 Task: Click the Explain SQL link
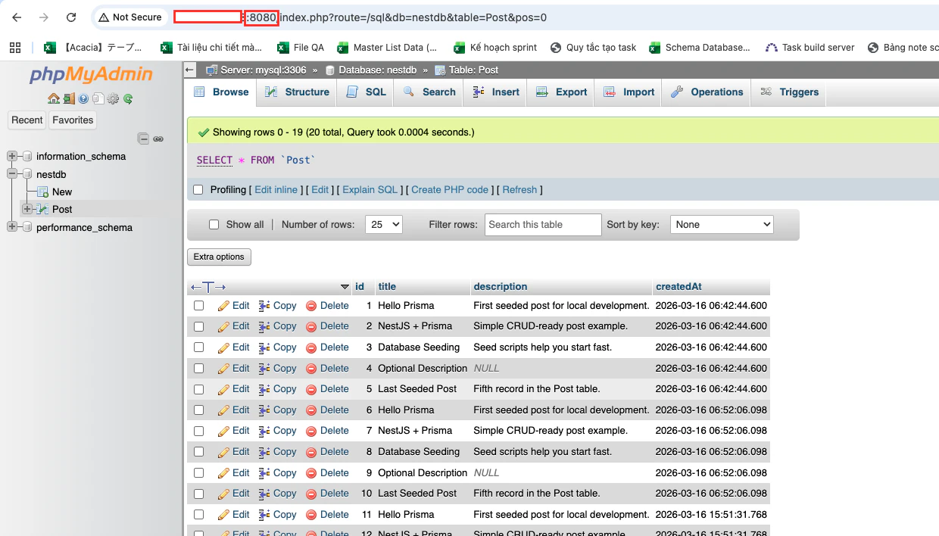[370, 190]
